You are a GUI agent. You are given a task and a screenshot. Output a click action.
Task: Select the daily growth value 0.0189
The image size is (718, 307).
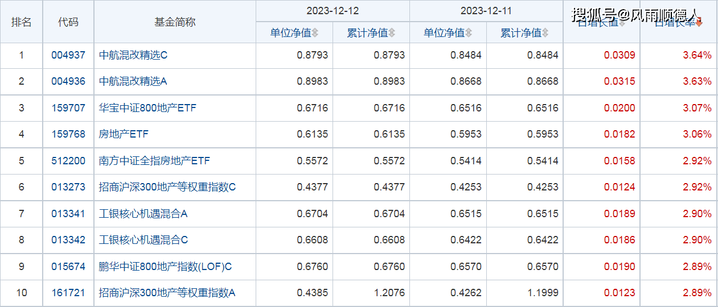tap(619, 214)
